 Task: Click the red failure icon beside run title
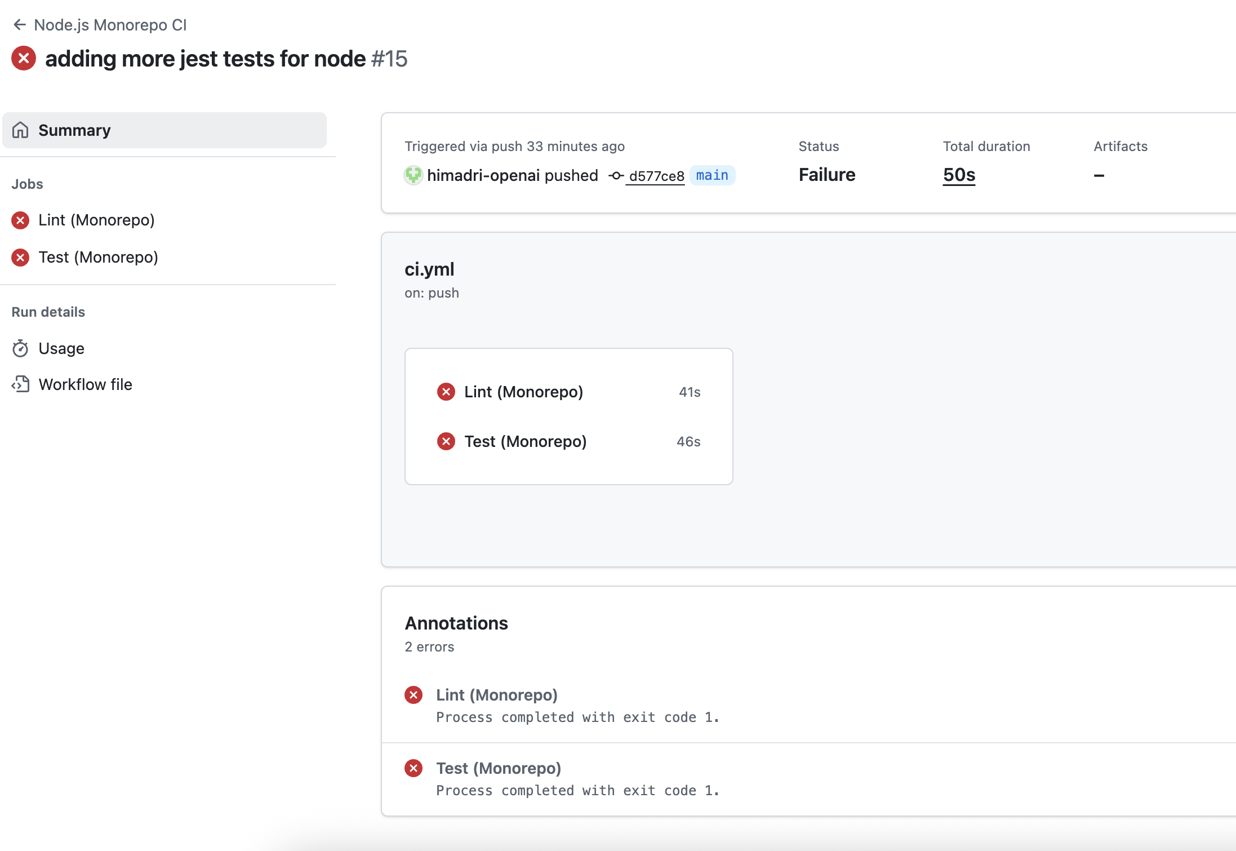(24, 59)
